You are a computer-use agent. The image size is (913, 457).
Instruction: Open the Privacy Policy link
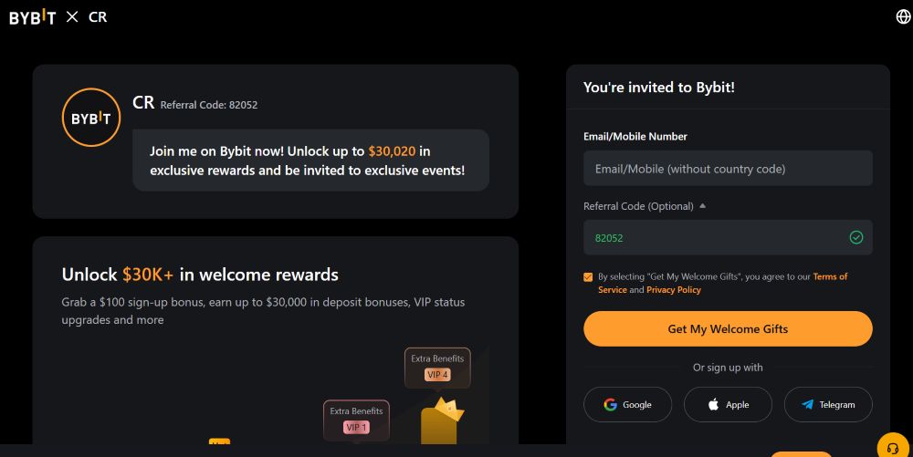click(674, 289)
